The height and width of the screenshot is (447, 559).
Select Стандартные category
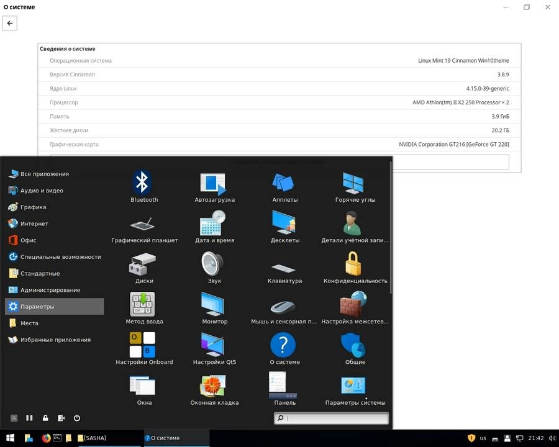[x=55, y=273]
